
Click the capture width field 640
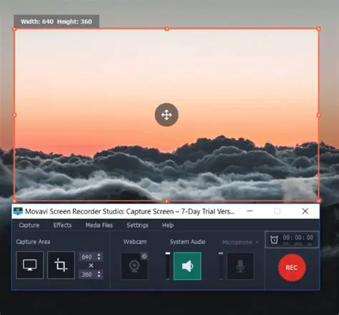click(87, 257)
